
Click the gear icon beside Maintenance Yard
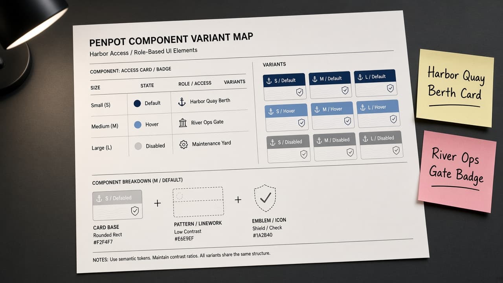(x=184, y=145)
